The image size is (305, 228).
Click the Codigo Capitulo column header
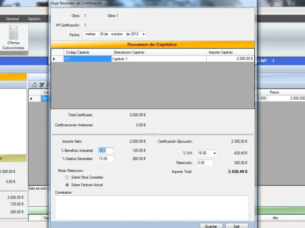pyautogui.click(x=88, y=52)
